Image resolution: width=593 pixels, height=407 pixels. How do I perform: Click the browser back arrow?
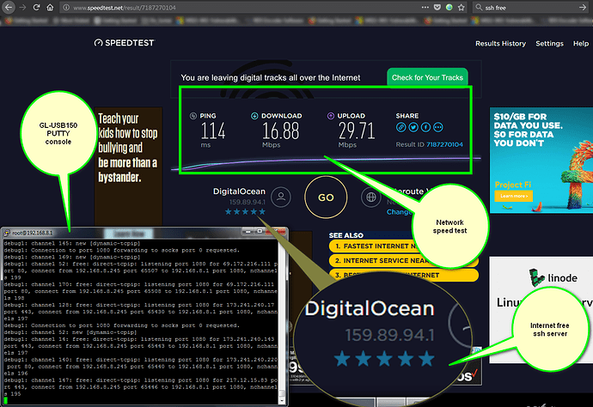tap(10, 9)
